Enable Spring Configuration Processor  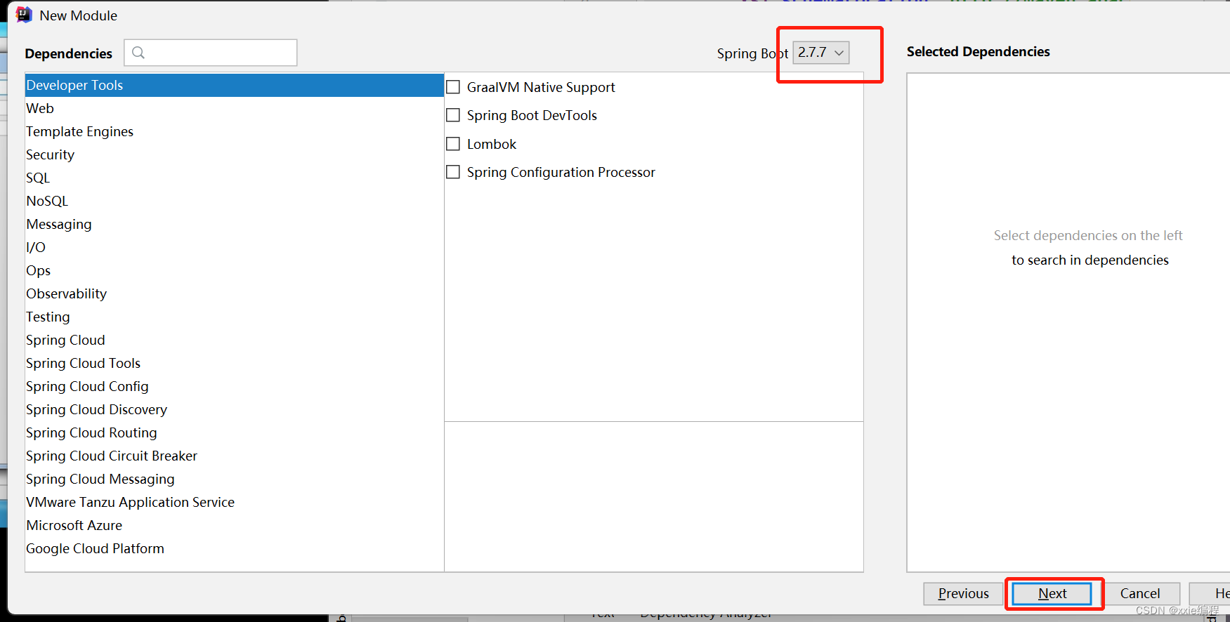coord(453,172)
